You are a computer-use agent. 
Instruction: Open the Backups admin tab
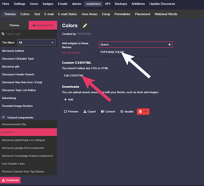(121, 4)
